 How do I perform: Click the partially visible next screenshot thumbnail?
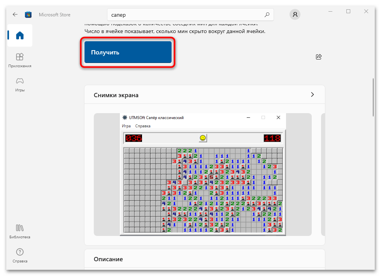[323, 174]
